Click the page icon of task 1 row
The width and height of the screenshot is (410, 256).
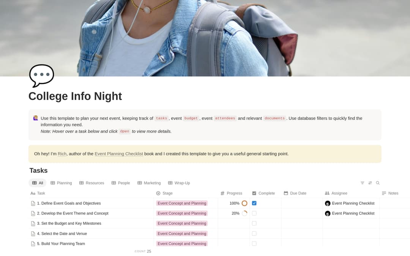pyautogui.click(x=33, y=204)
